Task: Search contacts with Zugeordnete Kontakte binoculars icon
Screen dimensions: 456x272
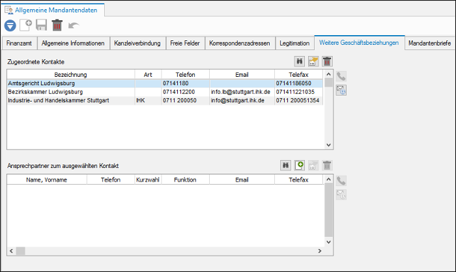Action: point(299,61)
